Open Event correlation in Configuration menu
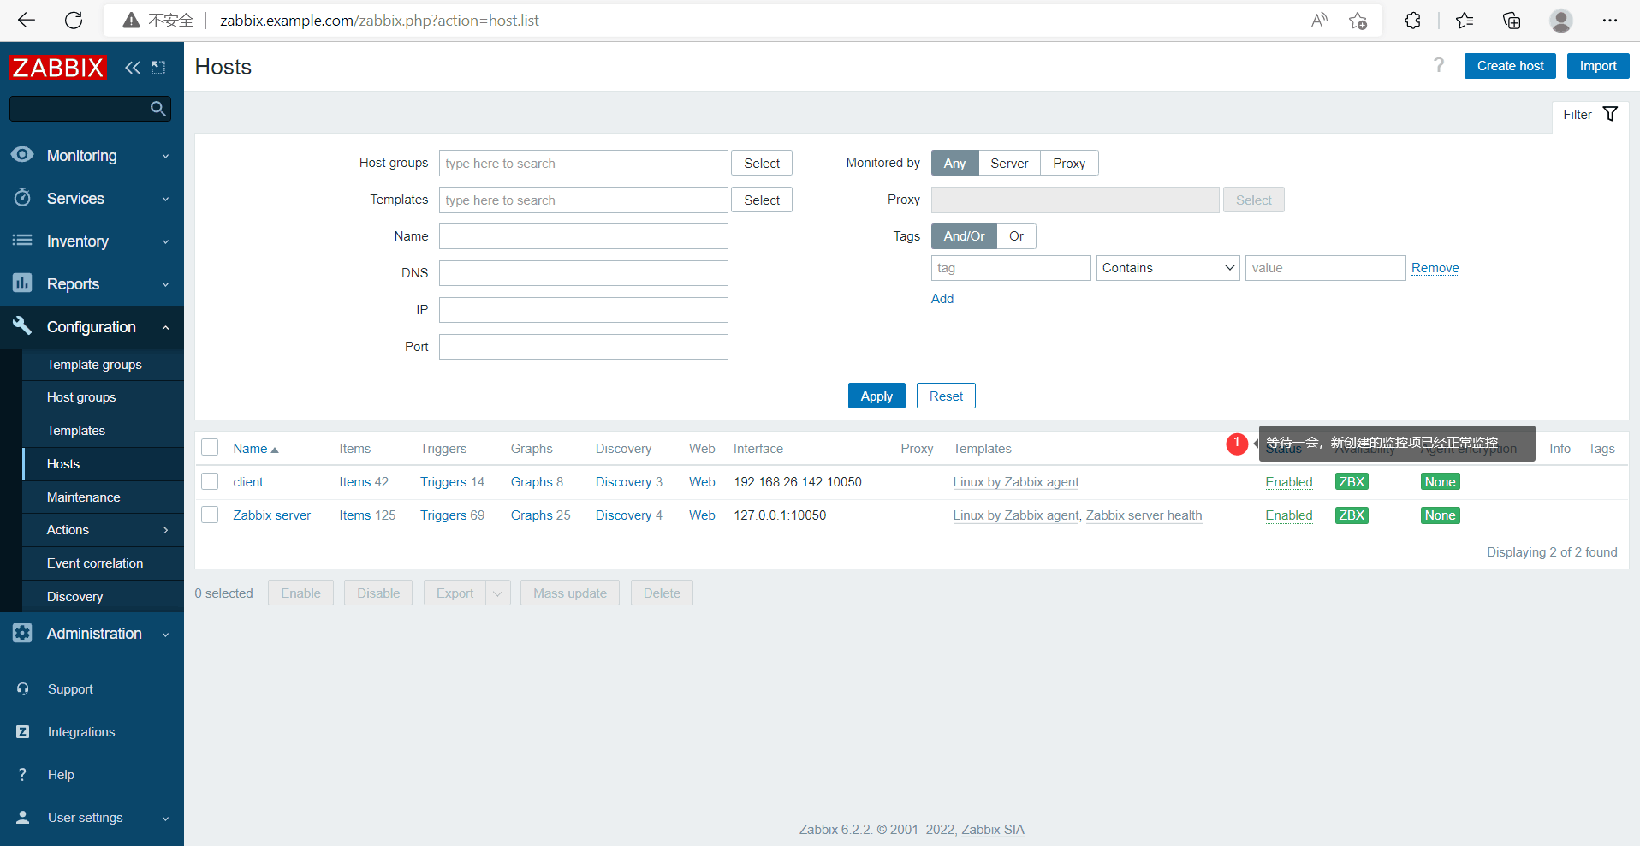1640x846 pixels. click(x=95, y=563)
